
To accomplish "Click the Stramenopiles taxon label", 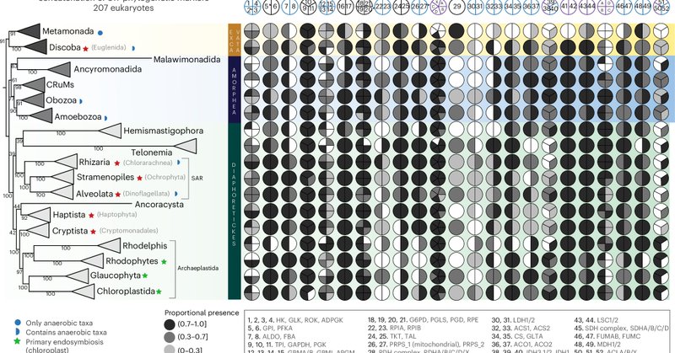I will (x=105, y=177).
